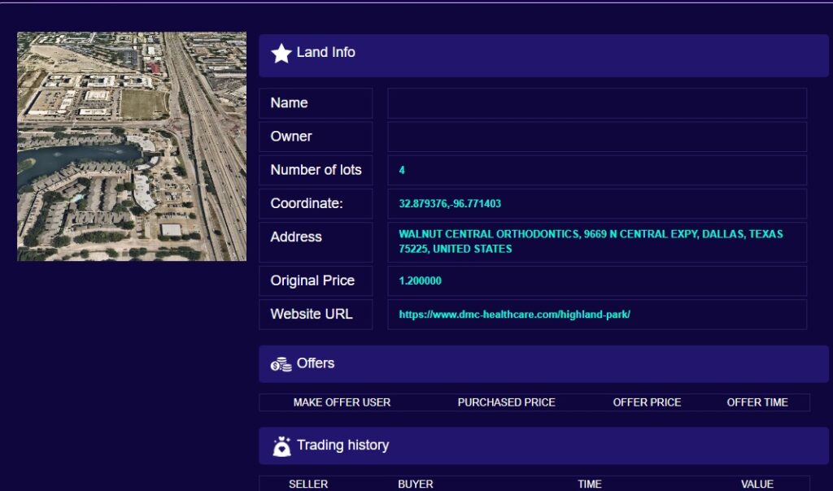Select the coordinate value 32.879376,-96.771403
Screen dimensions: 833x491
[450, 204]
